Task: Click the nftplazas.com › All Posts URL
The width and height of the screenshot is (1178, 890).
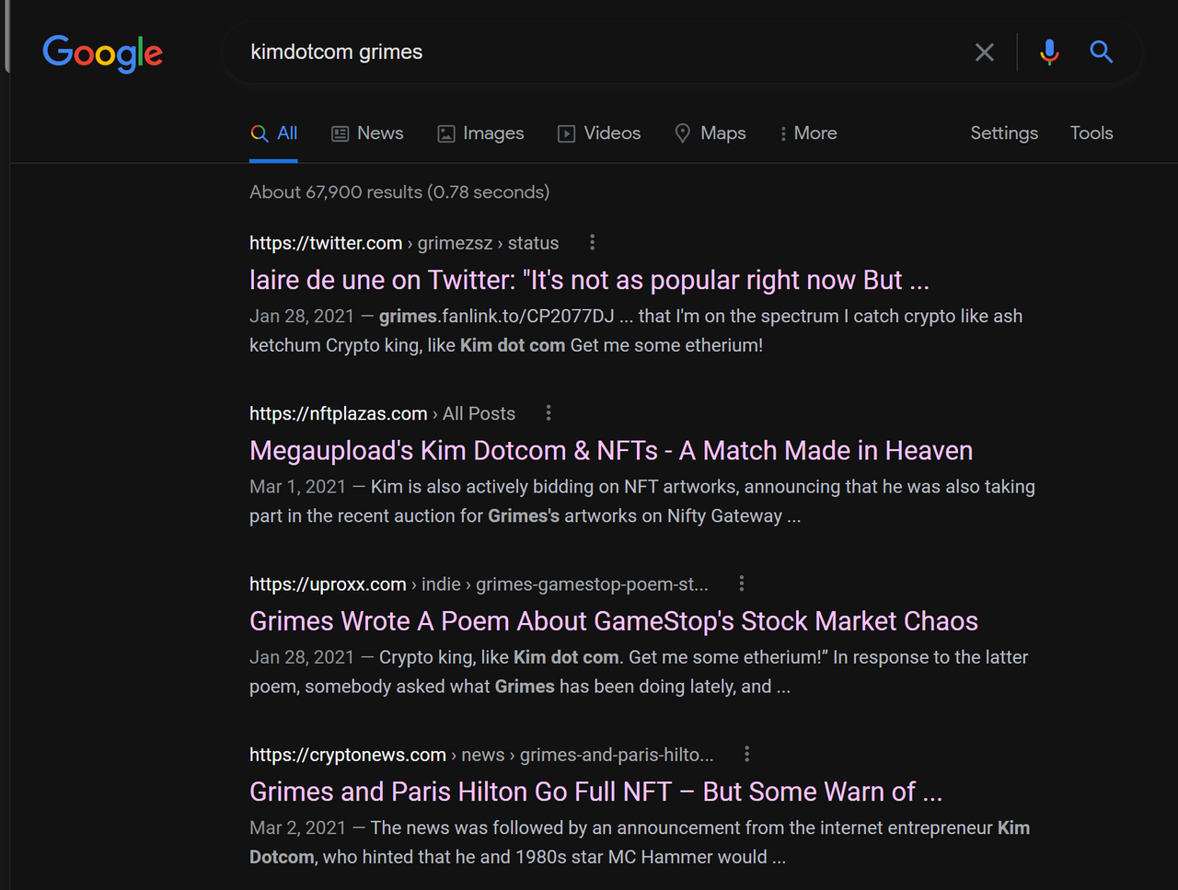Action: pos(382,413)
